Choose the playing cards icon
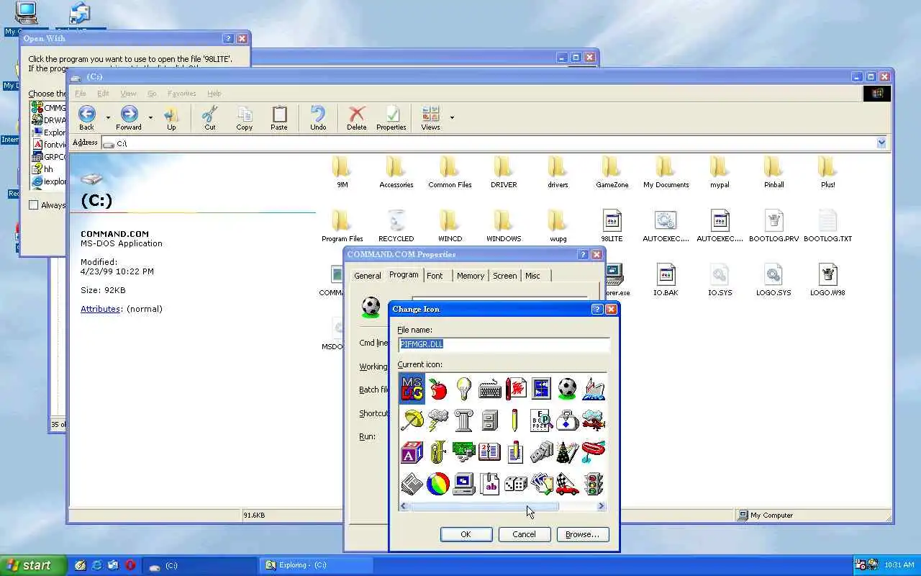This screenshot has width=921, height=576. click(541, 483)
